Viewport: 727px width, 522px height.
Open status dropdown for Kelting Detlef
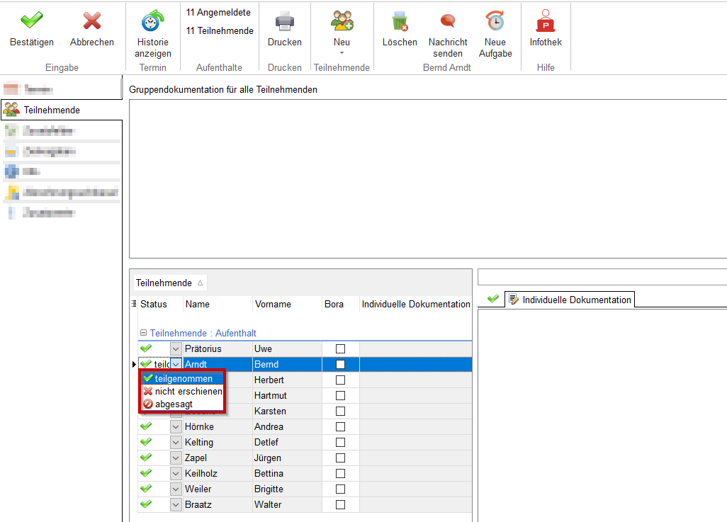click(x=176, y=442)
